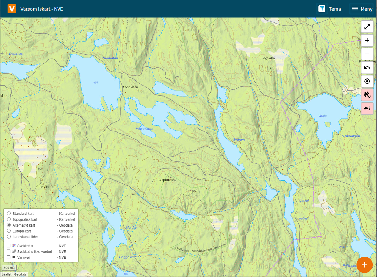Check Svekket is ikke vurdert layer

pos(9,251)
